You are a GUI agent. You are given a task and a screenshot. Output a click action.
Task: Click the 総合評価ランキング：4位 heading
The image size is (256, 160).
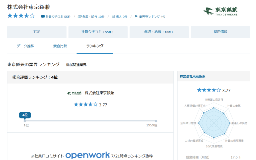click(35, 77)
